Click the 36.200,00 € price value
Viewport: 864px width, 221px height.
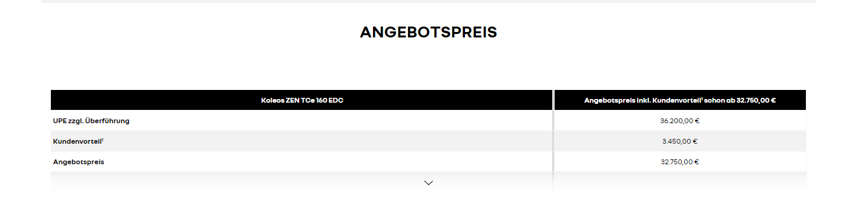pyautogui.click(x=680, y=121)
